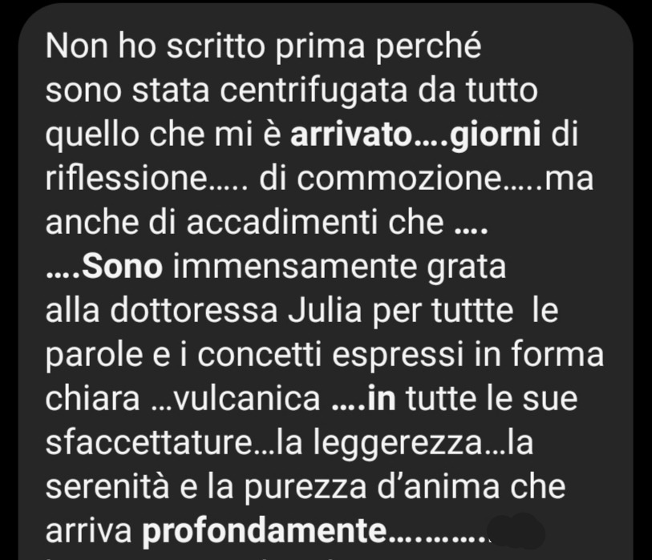
Task: Click the word 'commozione'
Action: tap(399, 179)
